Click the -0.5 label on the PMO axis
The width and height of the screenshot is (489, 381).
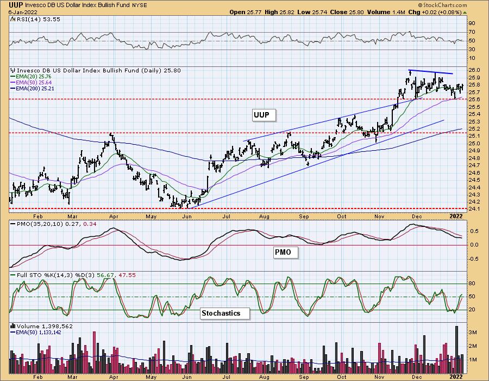(x=473, y=259)
